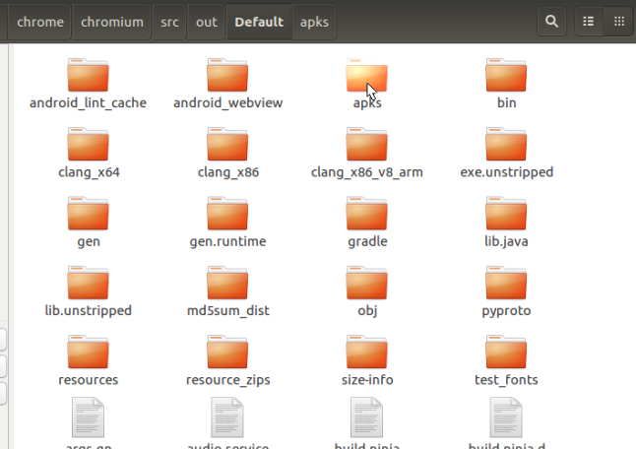The width and height of the screenshot is (636, 449).
Task: Open the apks folder icon
Action: point(366,76)
